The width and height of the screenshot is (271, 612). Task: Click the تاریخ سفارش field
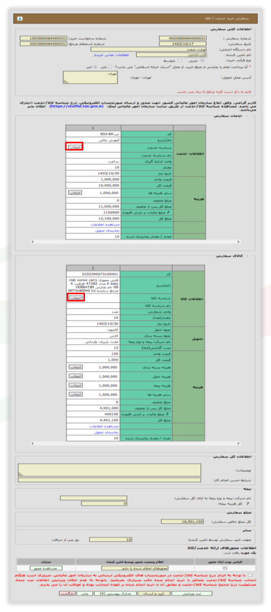click(x=183, y=43)
